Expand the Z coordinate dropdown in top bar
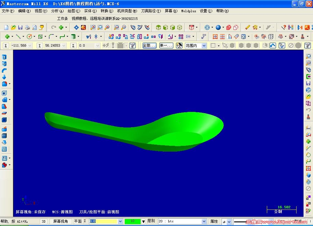Viewport: 313px width, 226px height. [98, 46]
